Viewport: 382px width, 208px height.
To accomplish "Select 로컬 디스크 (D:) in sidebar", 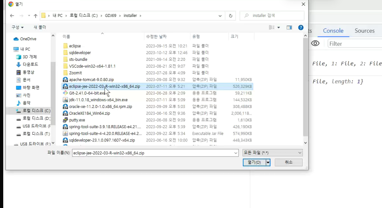I will pos(33,118).
